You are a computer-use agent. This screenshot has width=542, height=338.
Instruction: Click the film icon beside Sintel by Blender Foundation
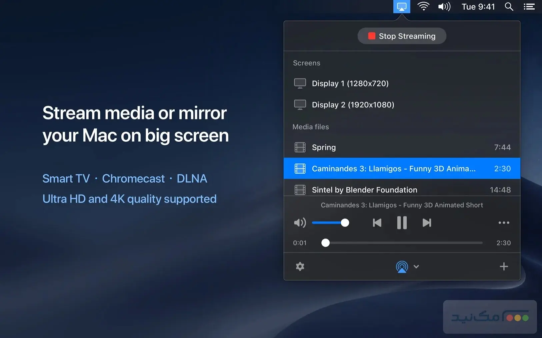click(300, 190)
